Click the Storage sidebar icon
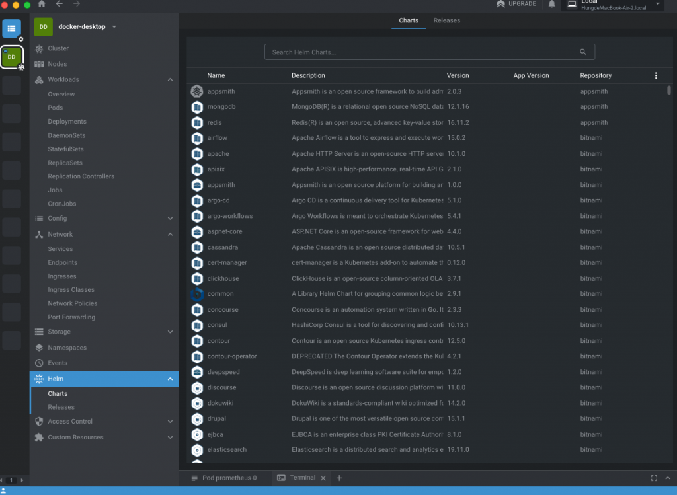This screenshot has width=677, height=495. tap(39, 332)
